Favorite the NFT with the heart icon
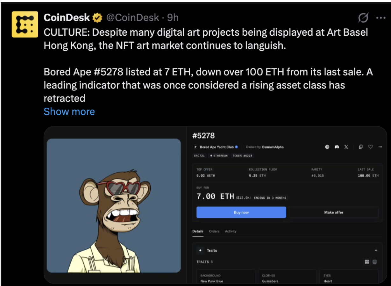Image resolution: width=391 pixels, height=286 pixels. click(x=370, y=147)
